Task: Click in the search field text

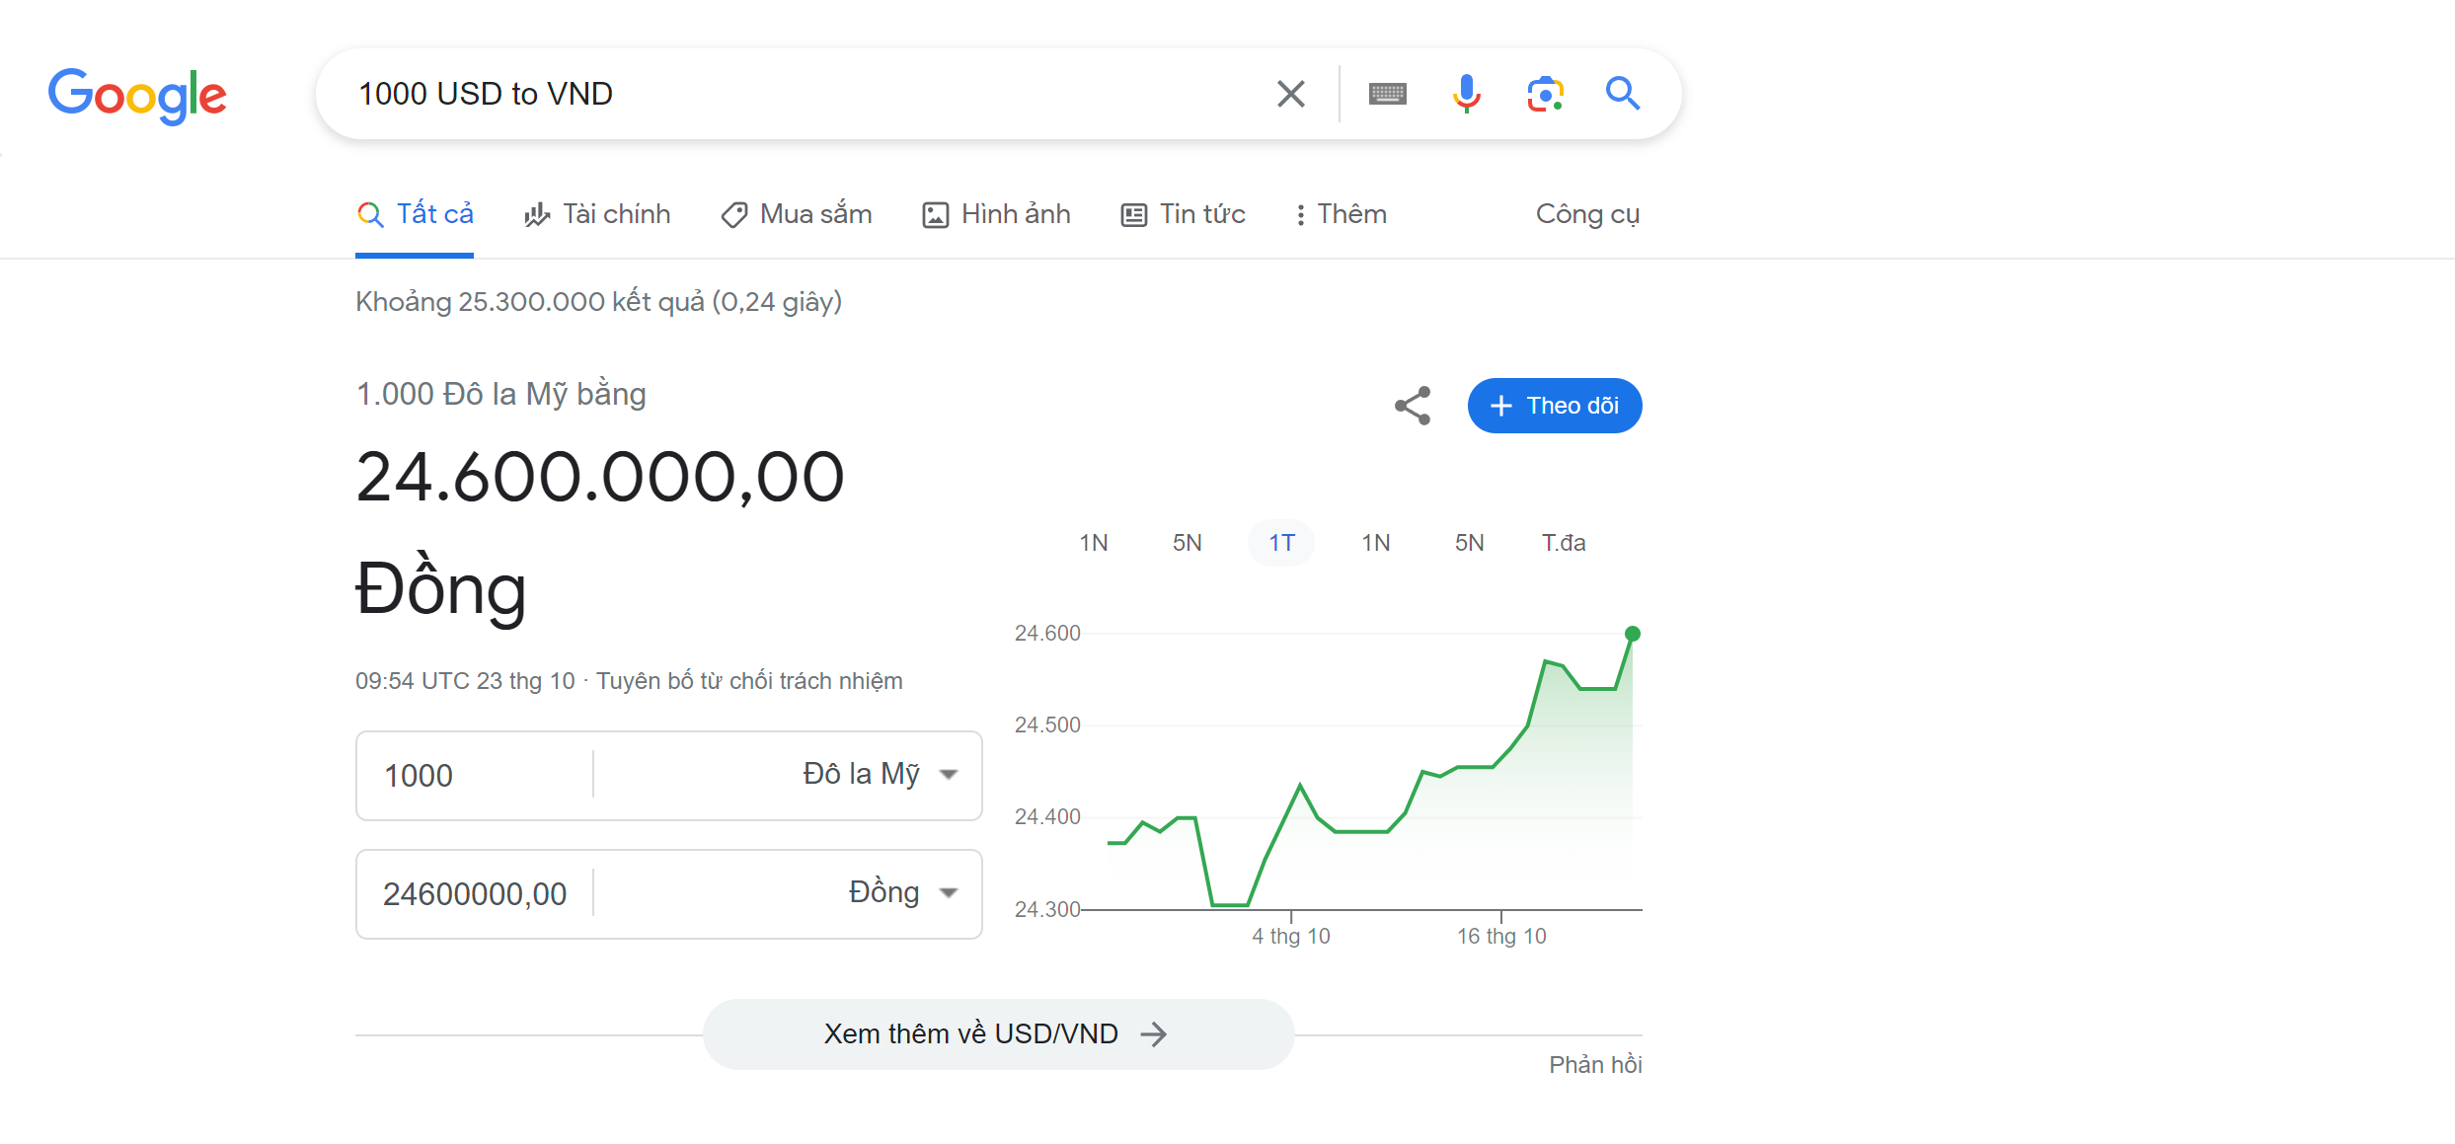Action: (485, 94)
